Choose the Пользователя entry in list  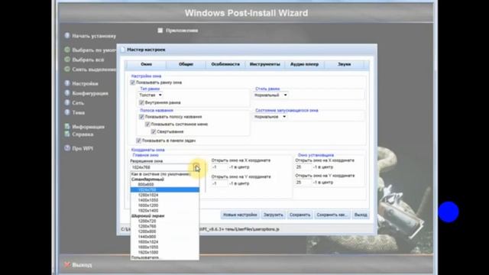(x=165, y=257)
